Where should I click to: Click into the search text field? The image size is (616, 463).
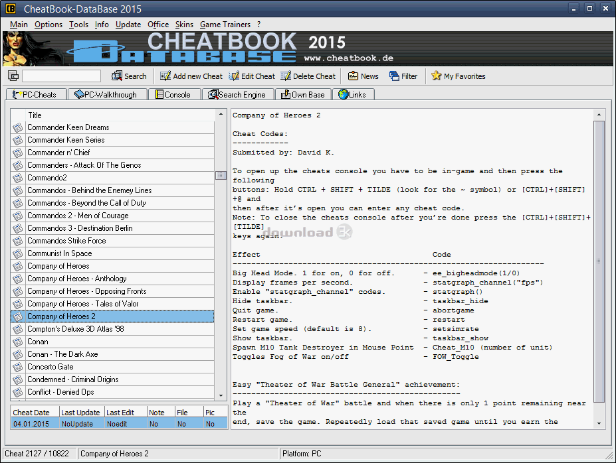click(x=61, y=76)
